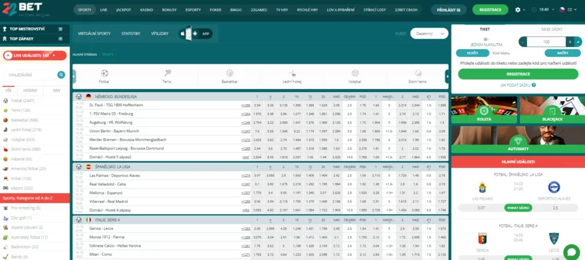Switch to the Dny filter tab
The image size is (585, 260).
pos(57,90)
